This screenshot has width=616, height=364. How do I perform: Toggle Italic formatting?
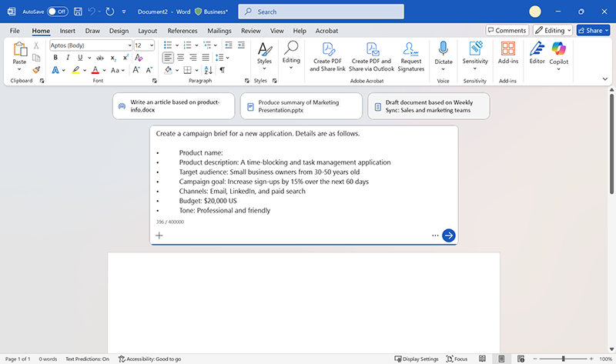68,57
